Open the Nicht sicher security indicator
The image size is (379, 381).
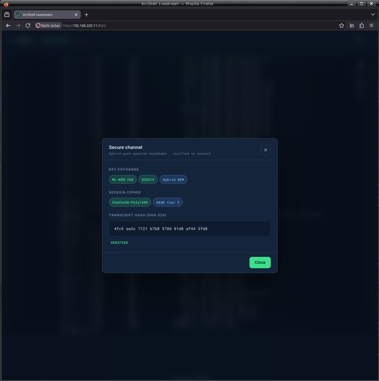point(48,25)
